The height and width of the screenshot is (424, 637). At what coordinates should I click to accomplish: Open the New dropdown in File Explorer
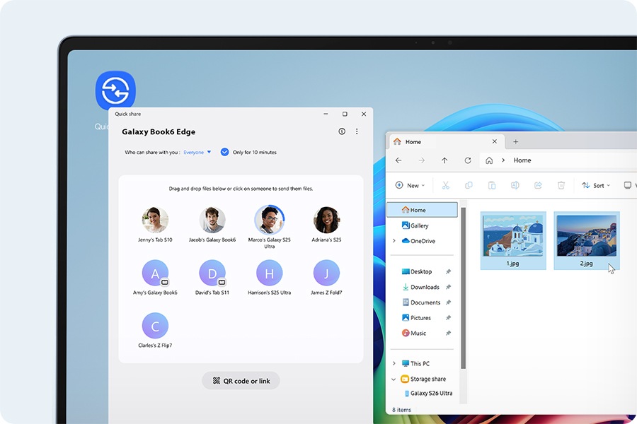point(410,185)
